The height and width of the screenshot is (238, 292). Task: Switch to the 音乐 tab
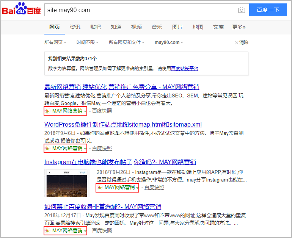click(x=157, y=27)
